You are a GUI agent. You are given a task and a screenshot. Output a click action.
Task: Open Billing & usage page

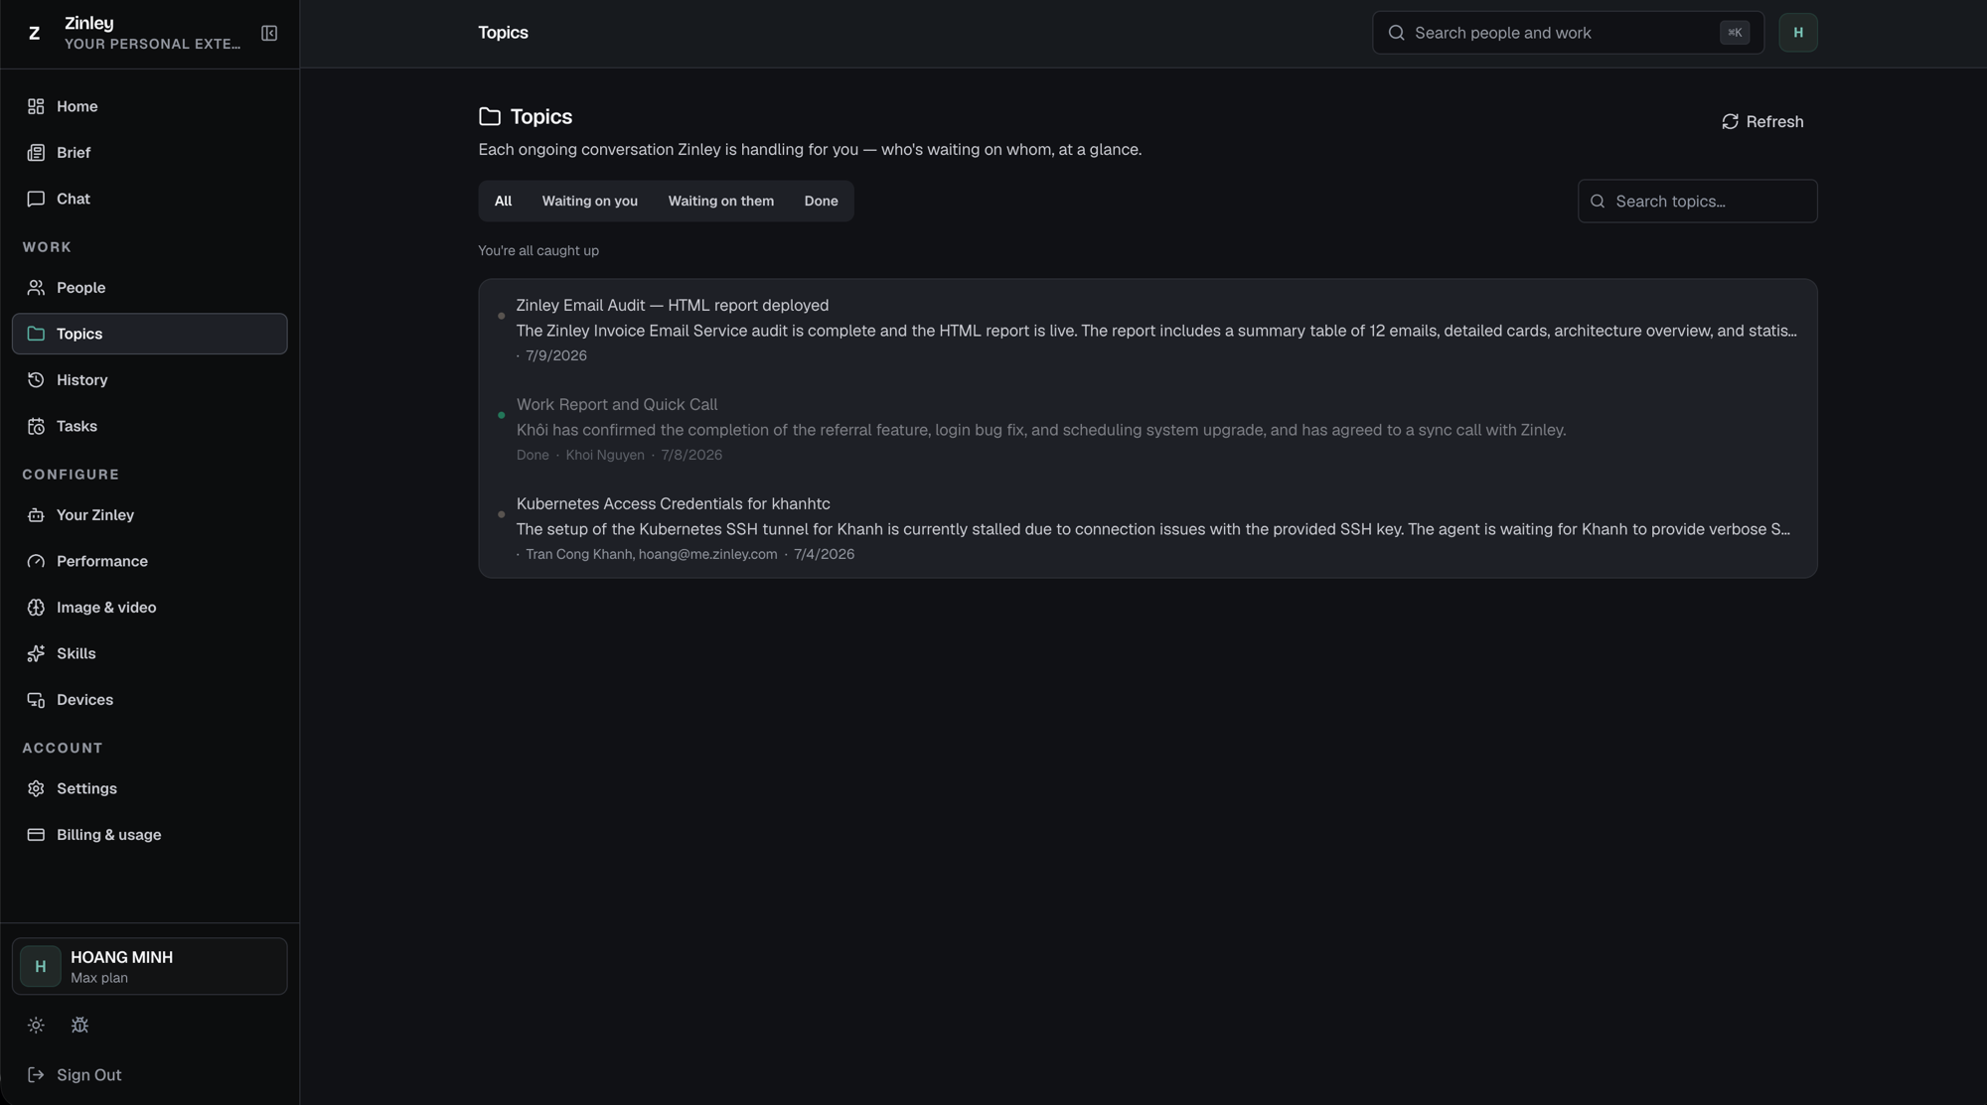click(149, 834)
